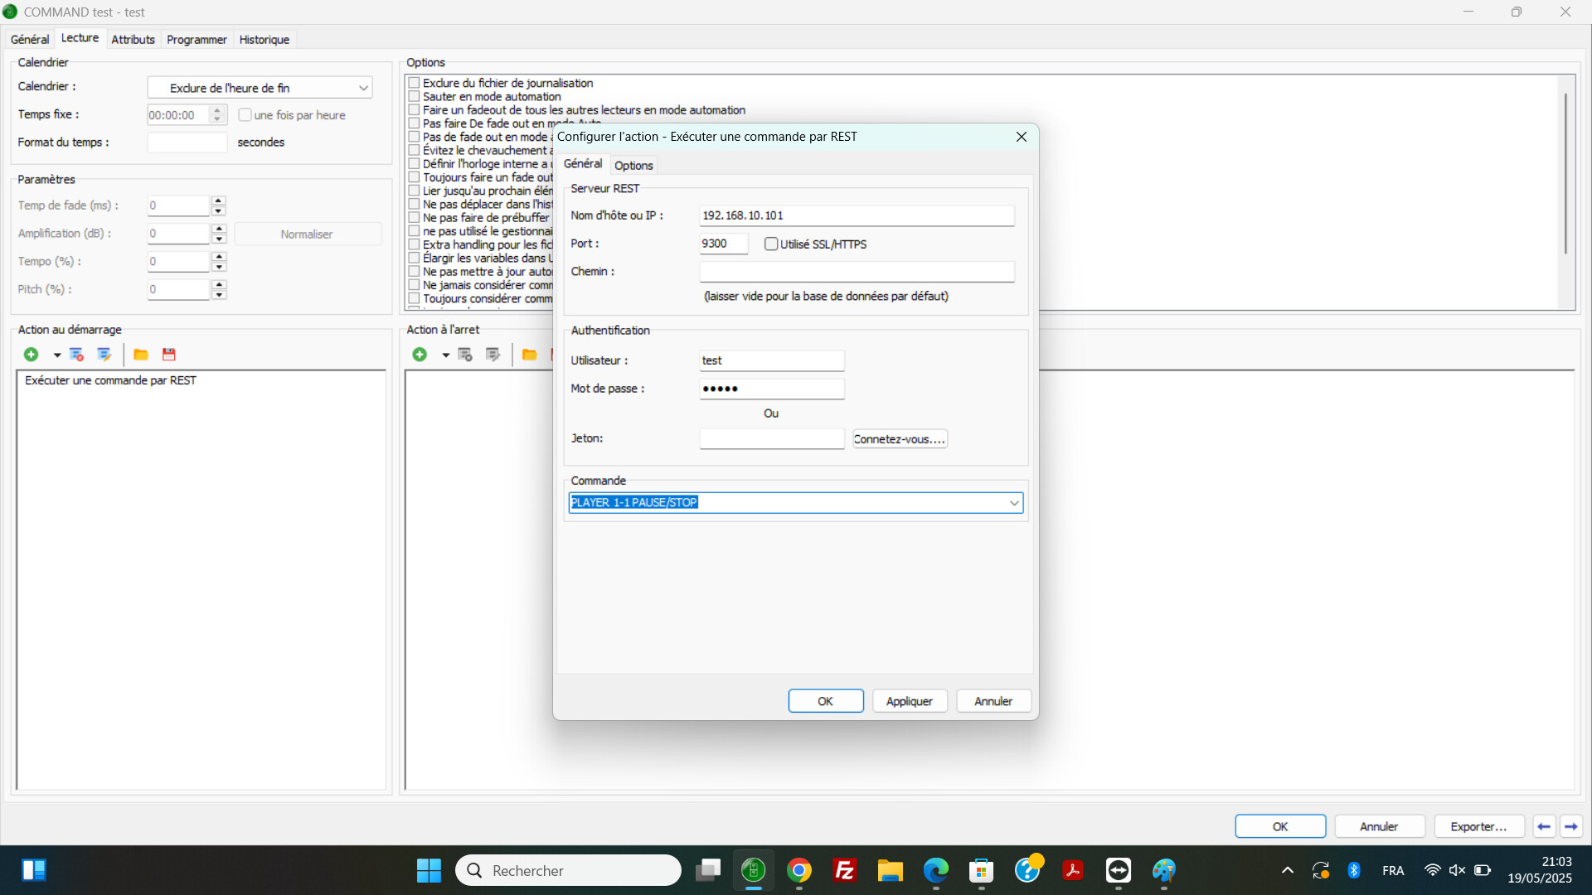This screenshot has height=895, width=1592.
Task: Click red save disk icon in Action au démarrage
Action: coord(169,355)
